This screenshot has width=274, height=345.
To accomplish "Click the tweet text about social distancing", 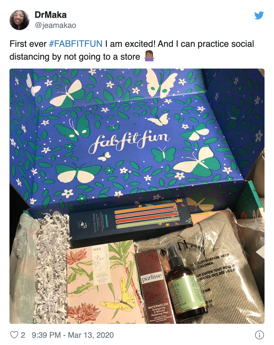I will coord(132,50).
